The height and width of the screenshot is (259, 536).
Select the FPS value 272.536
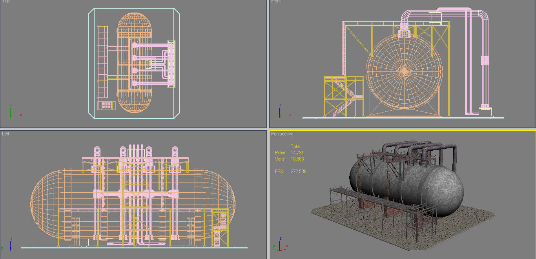[x=298, y=171]
